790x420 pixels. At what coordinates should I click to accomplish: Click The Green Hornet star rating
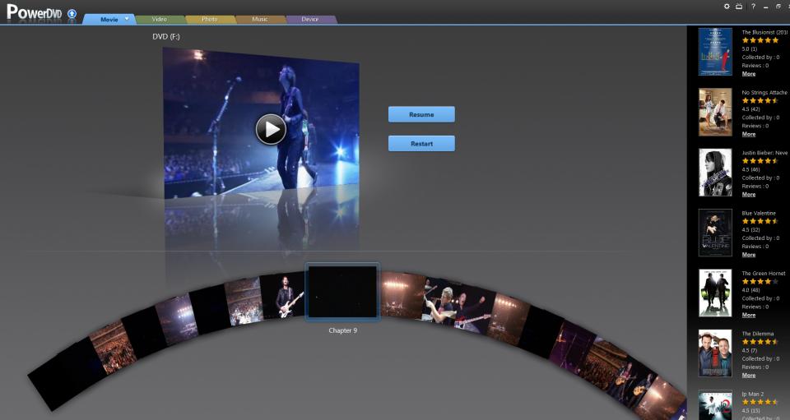point(760,281)
